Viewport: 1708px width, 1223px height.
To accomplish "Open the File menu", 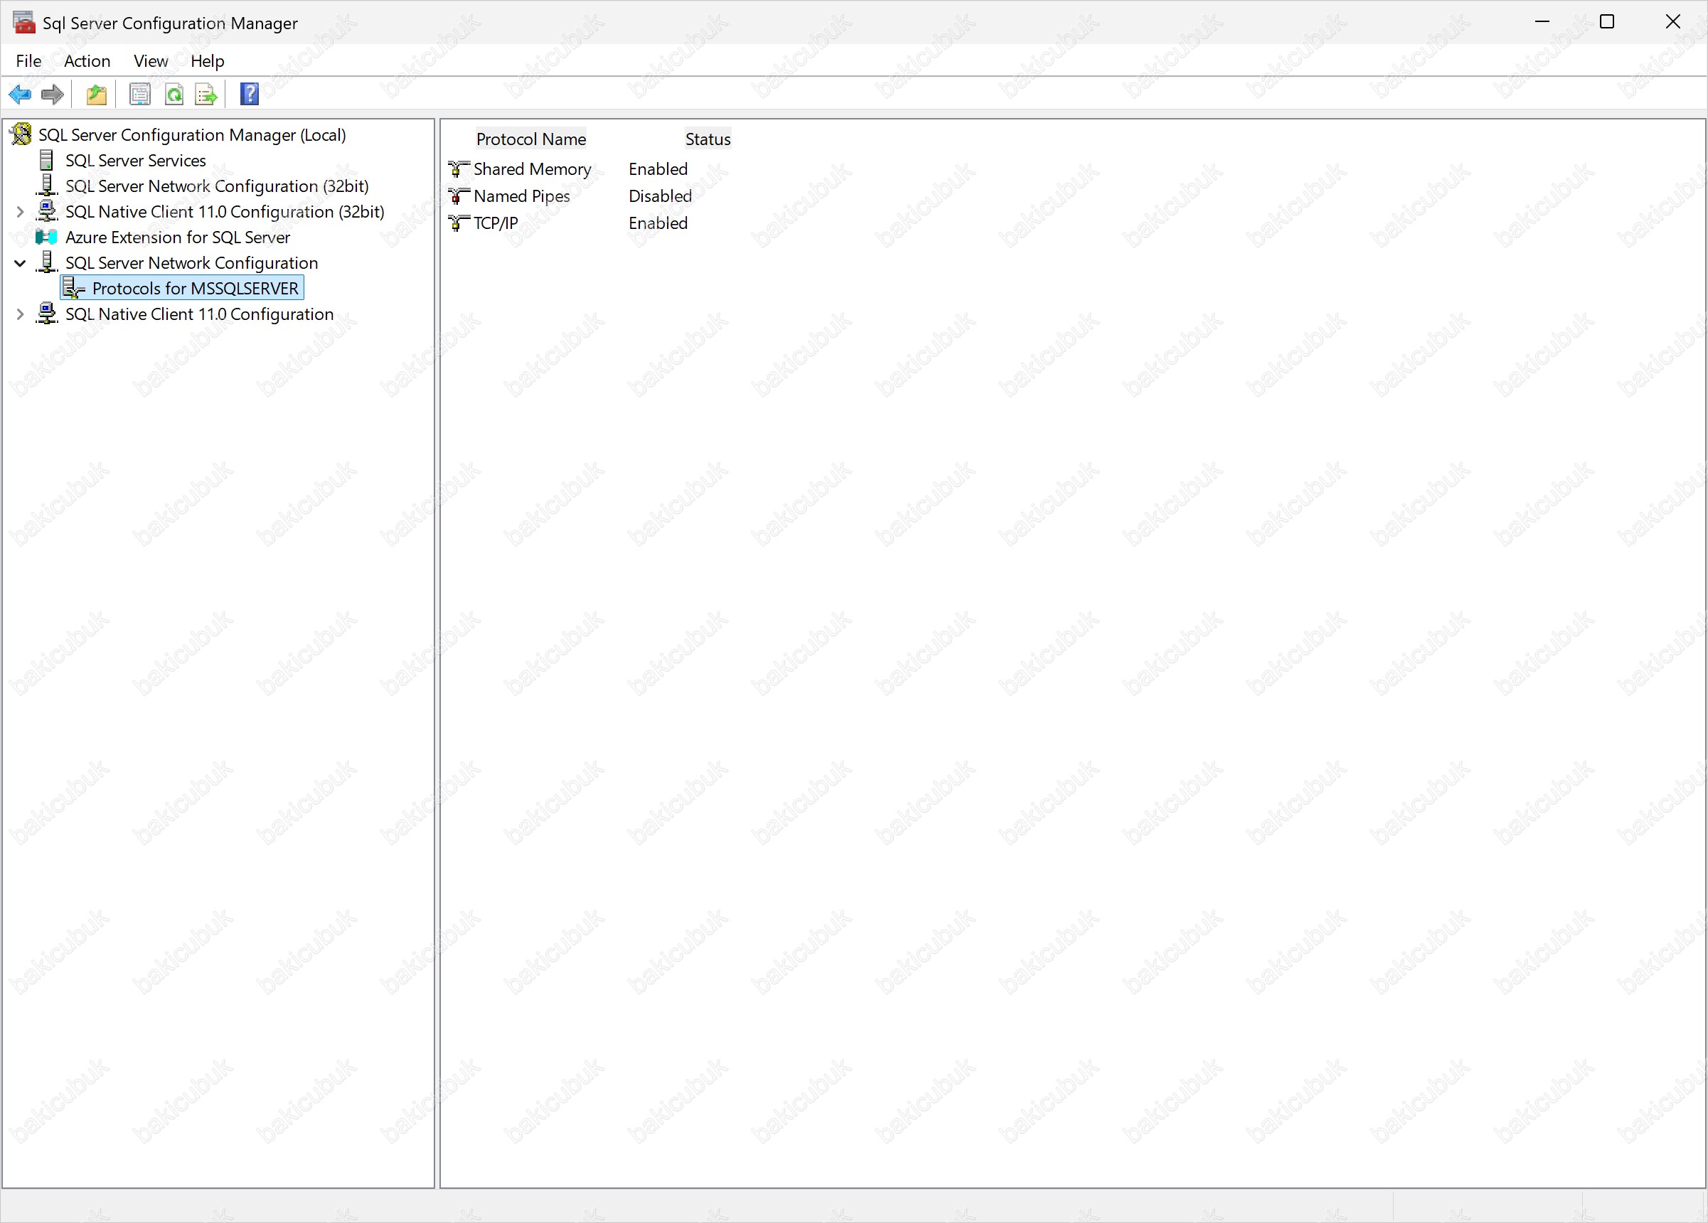I will 28,61.
